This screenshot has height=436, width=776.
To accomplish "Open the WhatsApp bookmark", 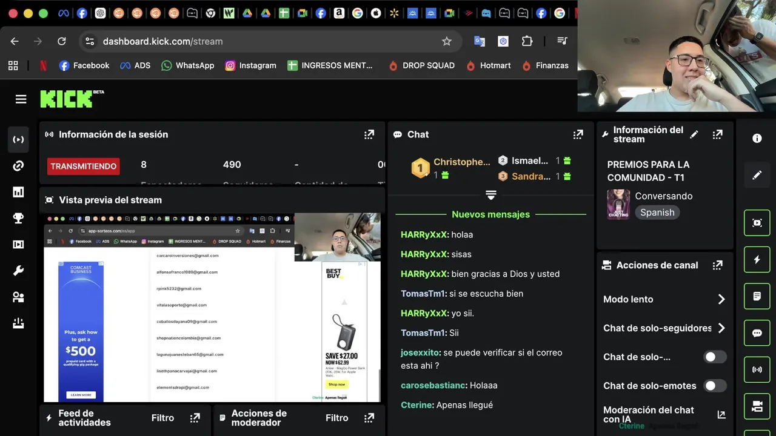I will [x=187, y=65].
